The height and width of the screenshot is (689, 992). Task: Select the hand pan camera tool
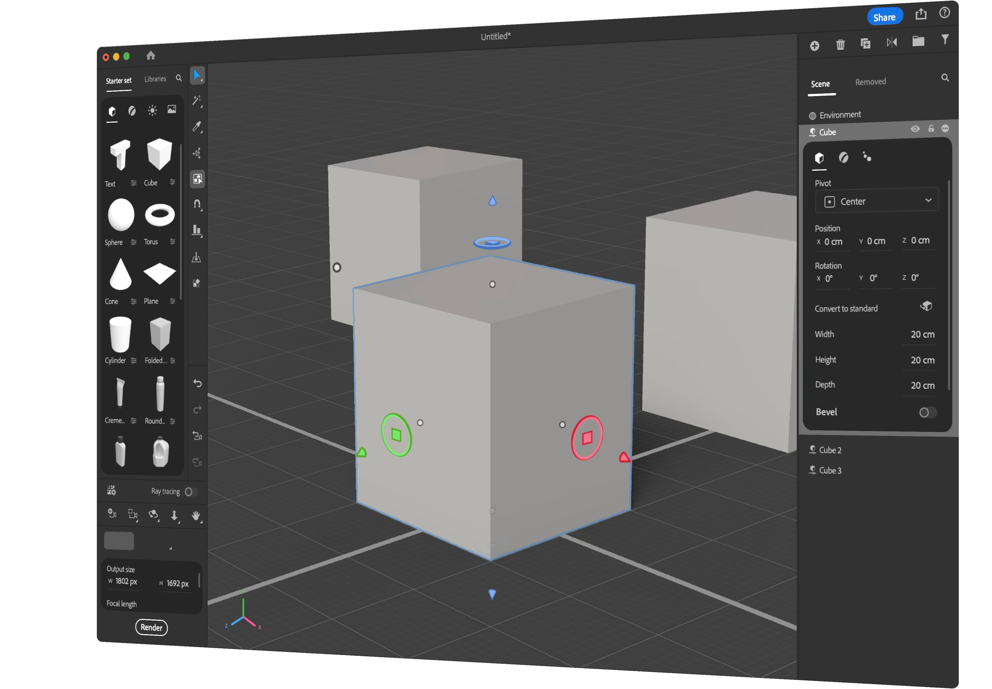coord(196,515)
